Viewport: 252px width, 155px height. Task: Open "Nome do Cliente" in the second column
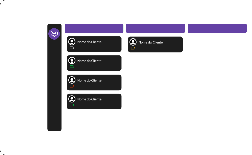150,42
